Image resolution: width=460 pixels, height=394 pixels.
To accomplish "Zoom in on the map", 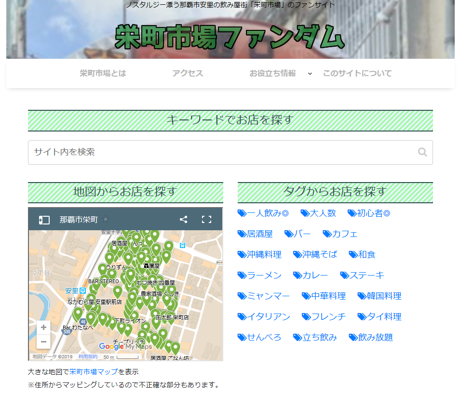I will [43, 327].
